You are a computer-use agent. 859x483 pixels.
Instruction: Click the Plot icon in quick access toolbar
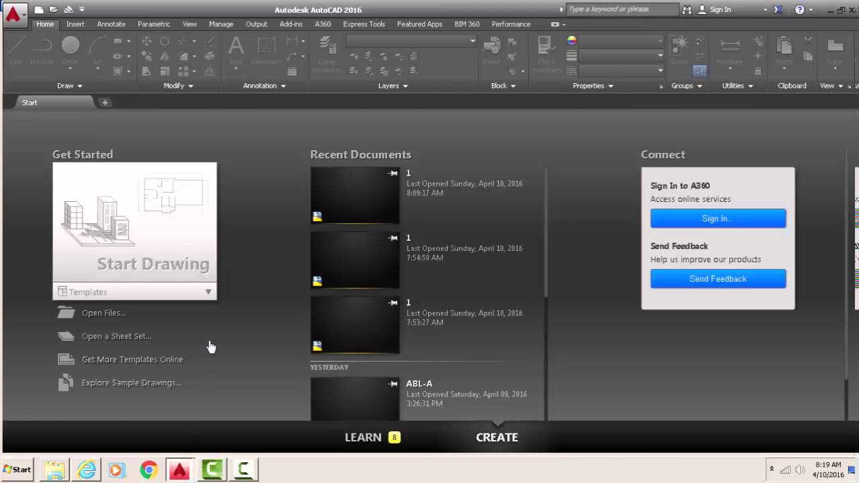coord(68,9)
